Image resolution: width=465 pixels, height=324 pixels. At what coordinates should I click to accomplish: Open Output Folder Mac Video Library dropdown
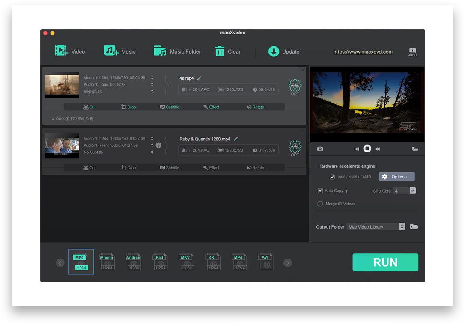376,226
